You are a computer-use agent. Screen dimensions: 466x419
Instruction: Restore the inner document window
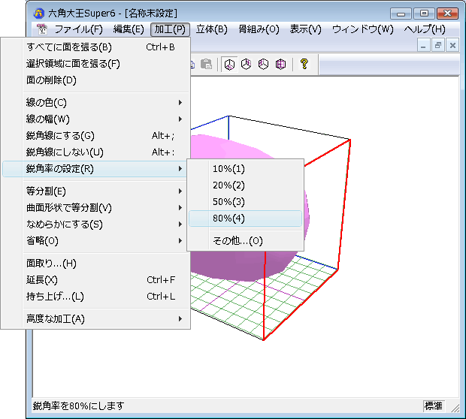[438, 46]
